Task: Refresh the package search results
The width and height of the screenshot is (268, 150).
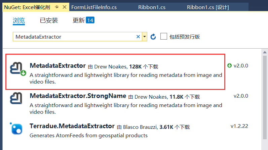Action: click(x=153, y=37)
